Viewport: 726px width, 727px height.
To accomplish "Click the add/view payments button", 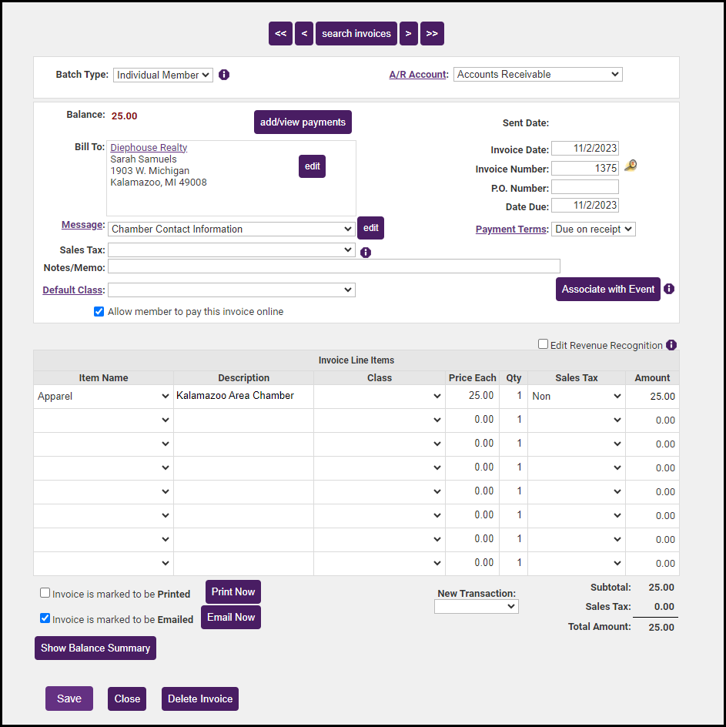I will 303,122.
